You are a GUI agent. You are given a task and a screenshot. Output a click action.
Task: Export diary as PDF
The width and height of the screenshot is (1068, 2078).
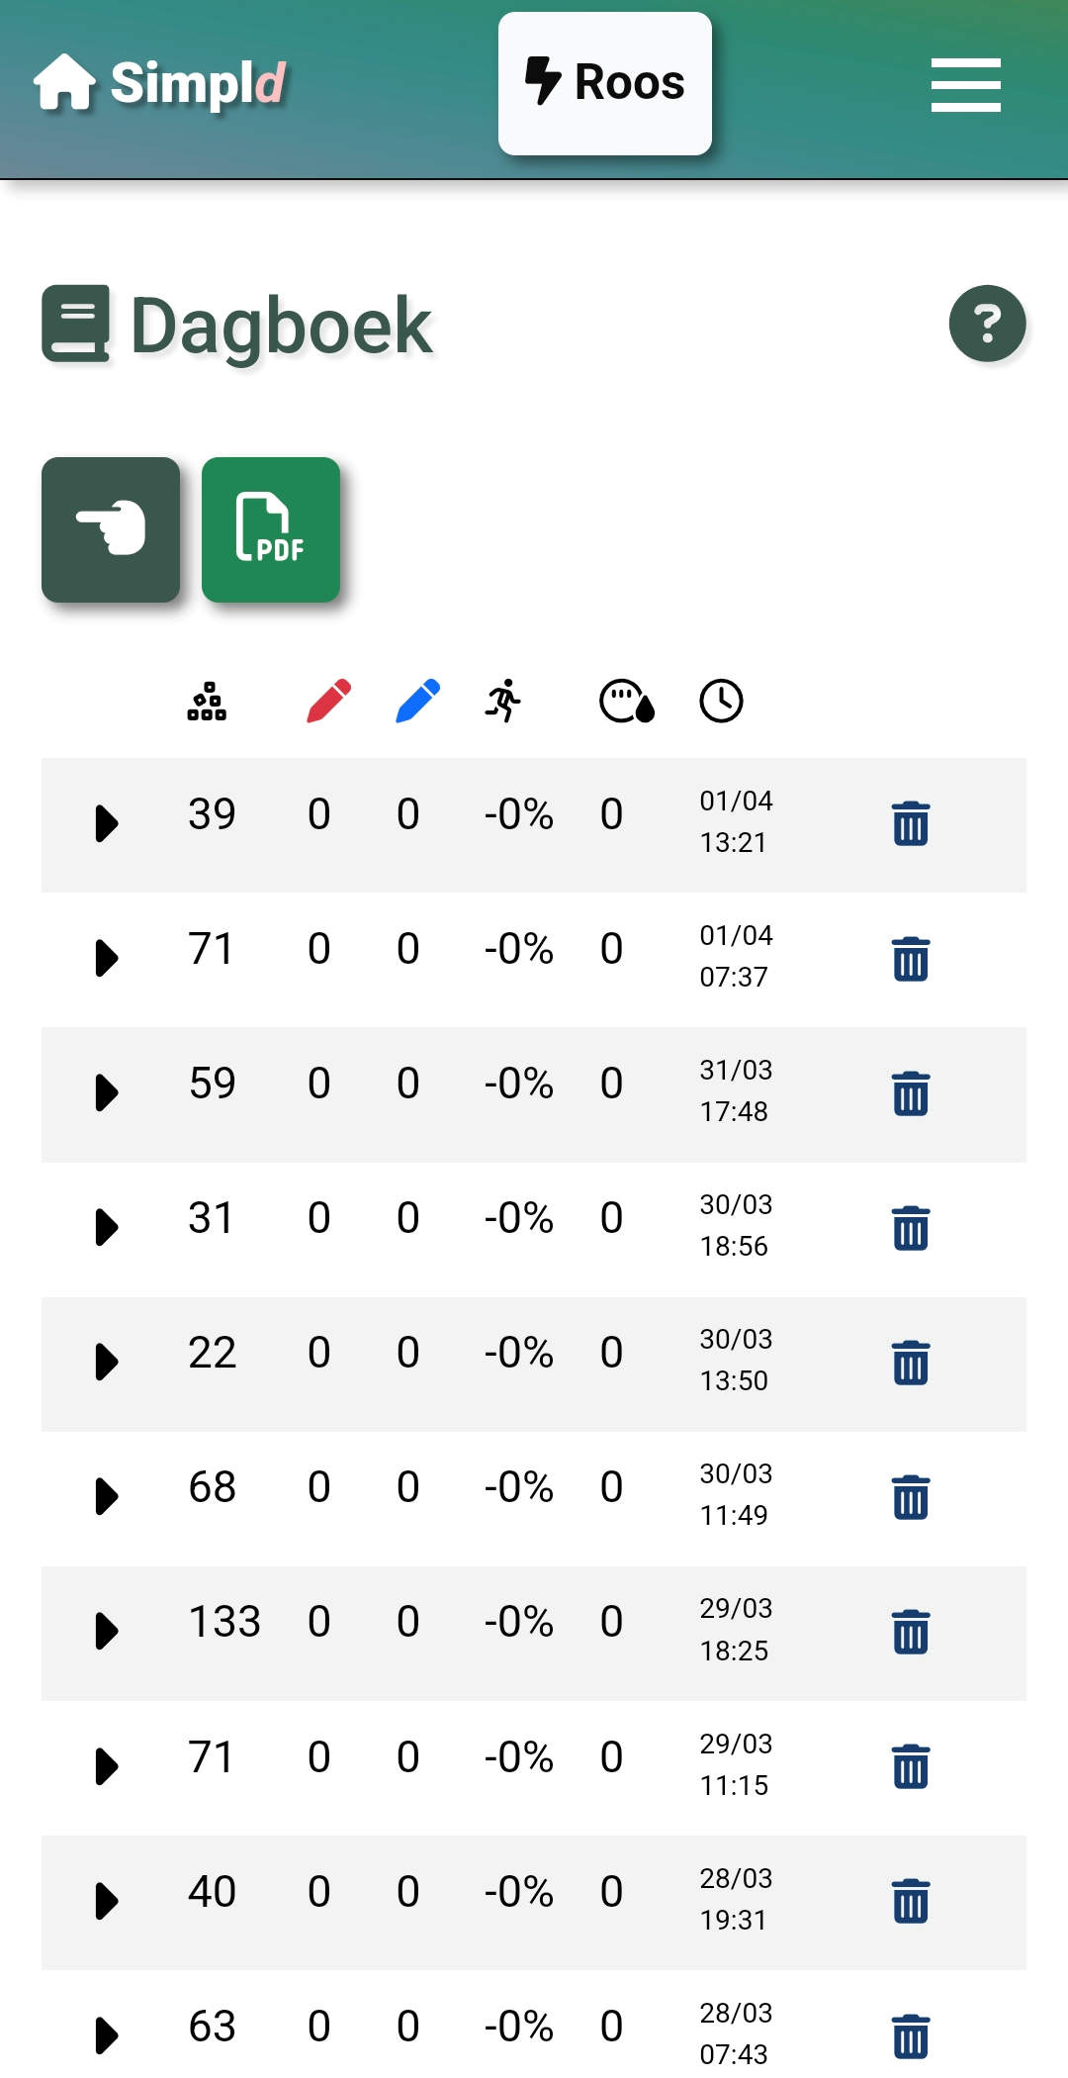click(x=271, y=529)
